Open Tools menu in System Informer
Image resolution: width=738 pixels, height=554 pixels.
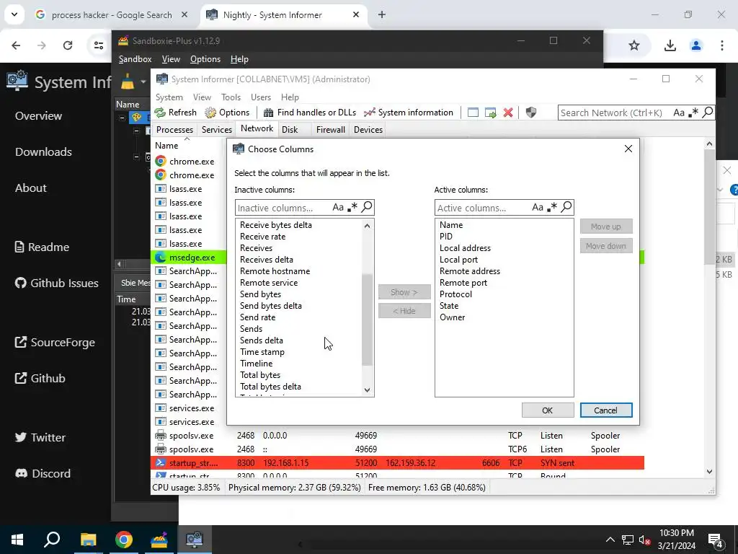[x=231, y=97]
